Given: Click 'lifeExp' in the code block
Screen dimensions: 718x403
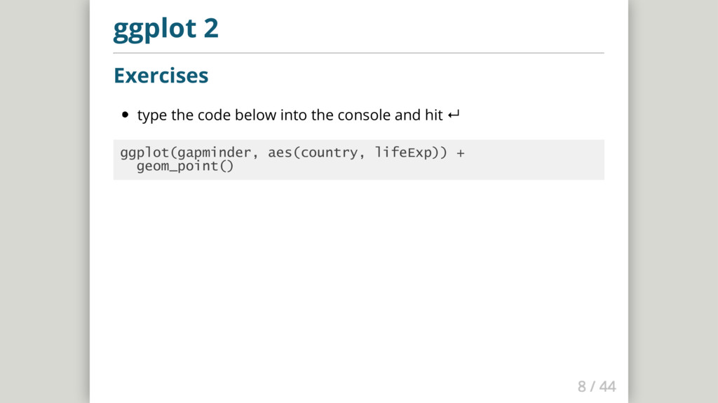Looking at the screenshot, I should point(405,153).
